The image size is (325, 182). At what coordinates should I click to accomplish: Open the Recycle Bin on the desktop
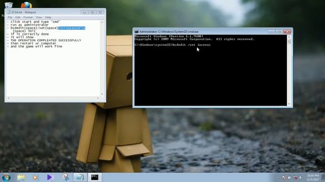click(9, 5)
